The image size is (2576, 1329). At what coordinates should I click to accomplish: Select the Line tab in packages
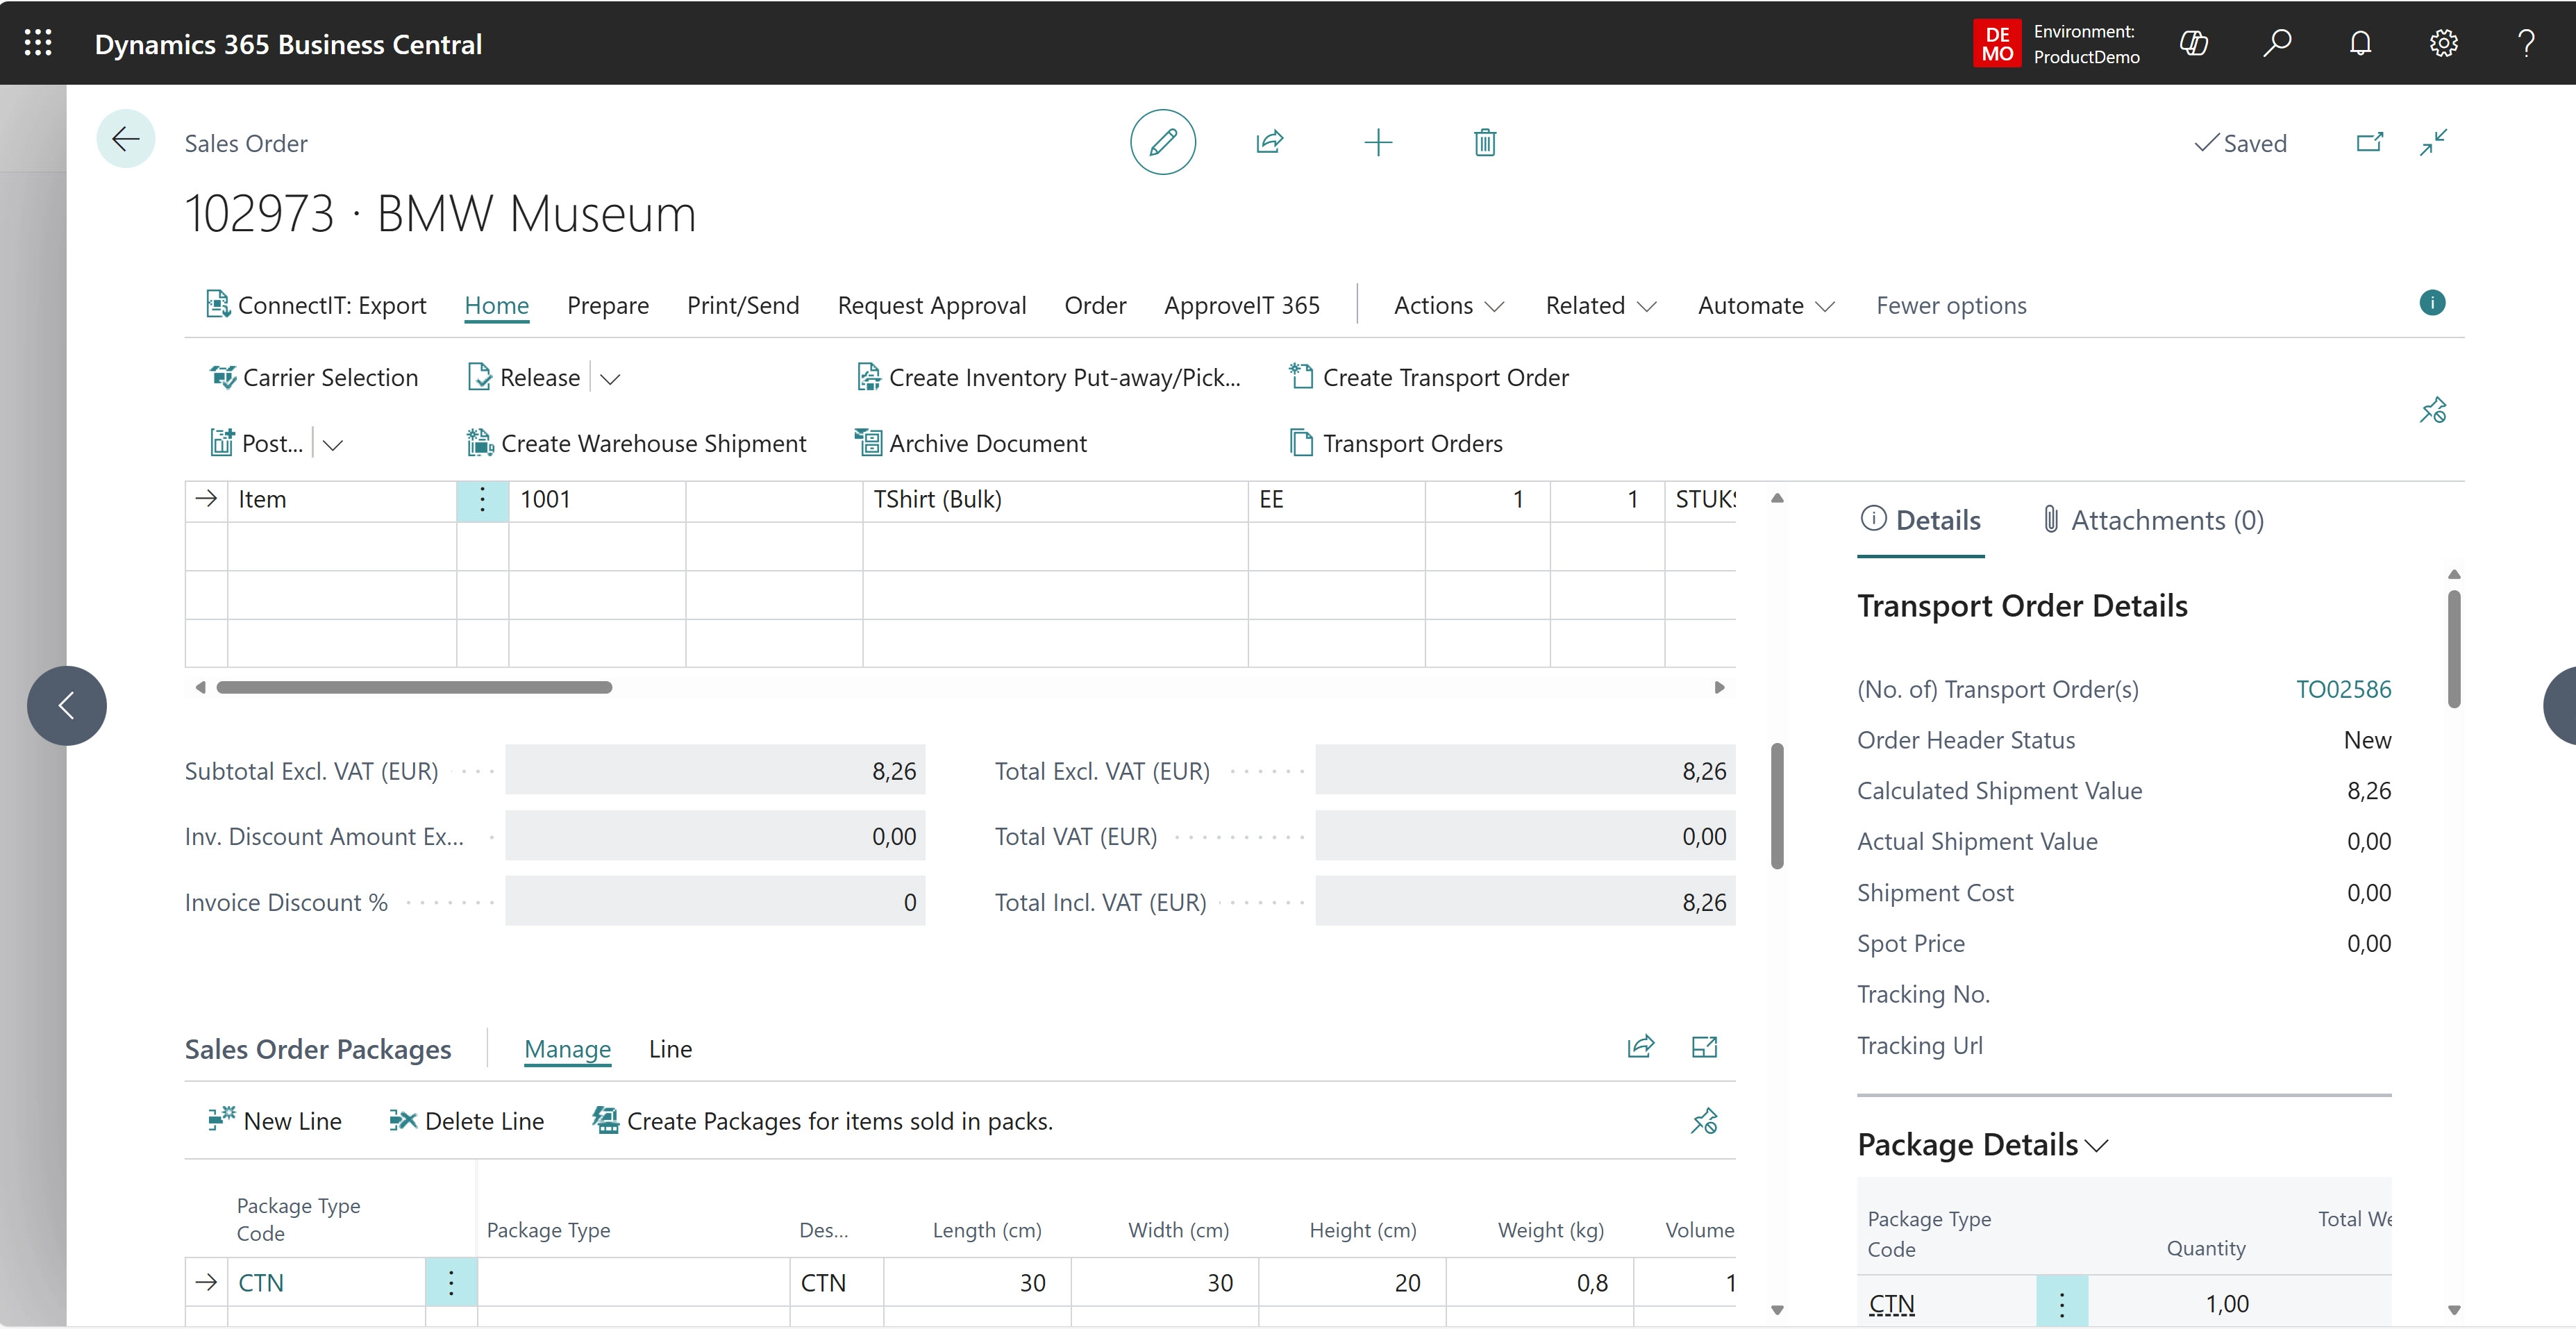tap(670, 1048)
